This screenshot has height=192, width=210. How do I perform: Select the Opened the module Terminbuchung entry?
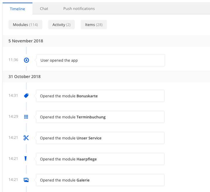(100, 117)
